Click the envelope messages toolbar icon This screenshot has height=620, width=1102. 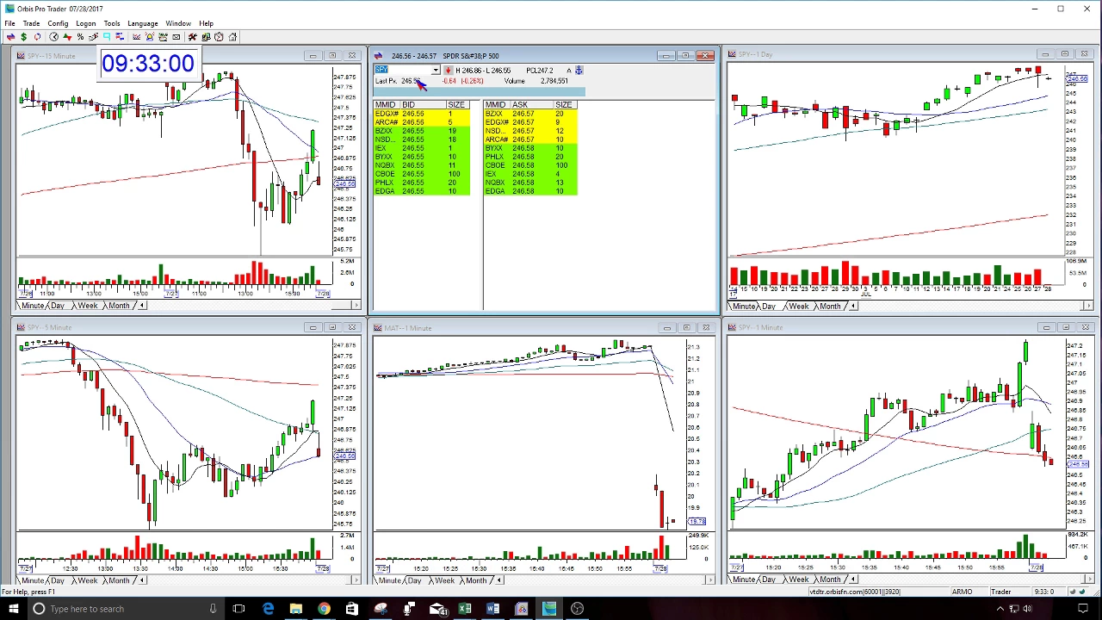(176, 36)
